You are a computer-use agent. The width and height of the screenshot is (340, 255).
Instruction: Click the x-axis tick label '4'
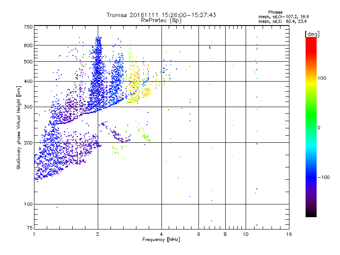pos(161,234)
